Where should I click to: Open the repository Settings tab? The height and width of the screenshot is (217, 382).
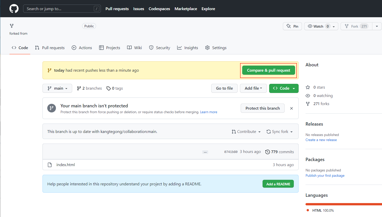coord(216,48)
